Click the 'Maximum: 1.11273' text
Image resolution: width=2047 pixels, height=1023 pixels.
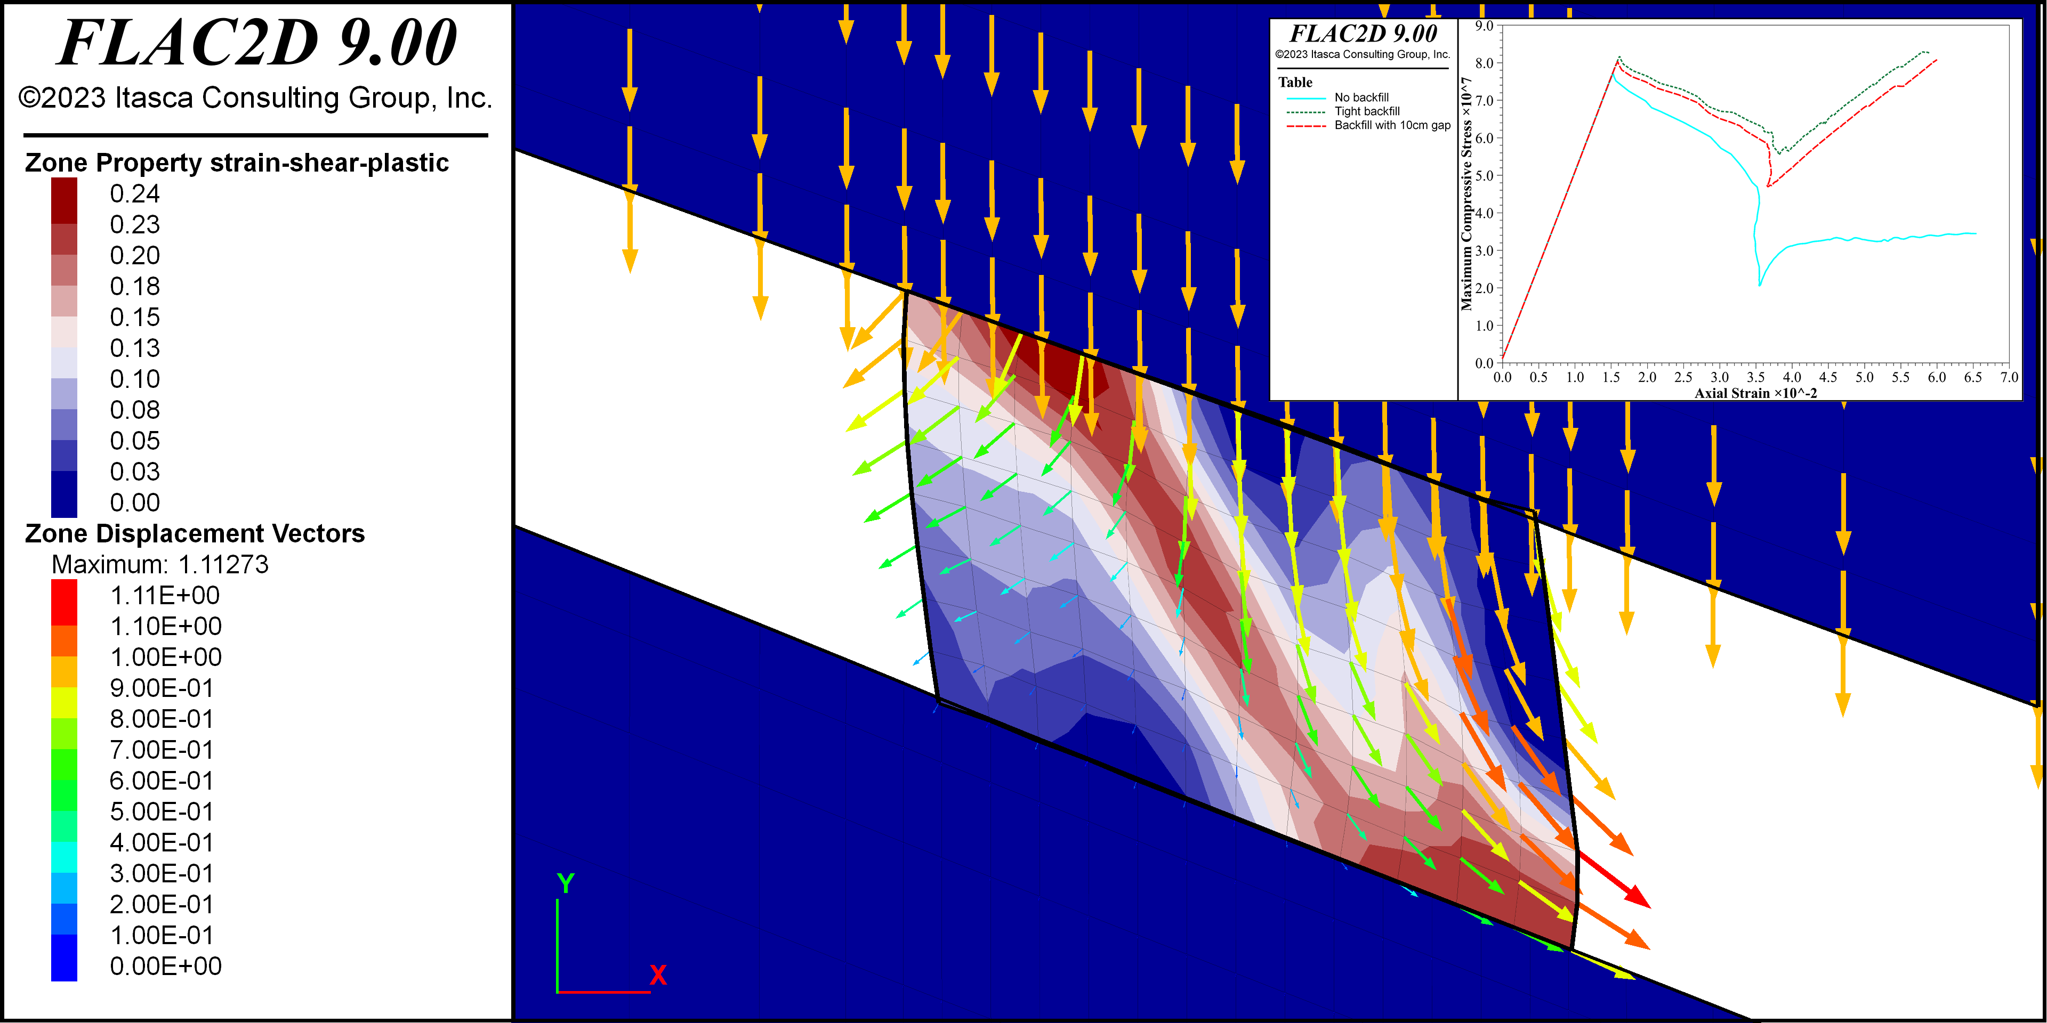160,564
